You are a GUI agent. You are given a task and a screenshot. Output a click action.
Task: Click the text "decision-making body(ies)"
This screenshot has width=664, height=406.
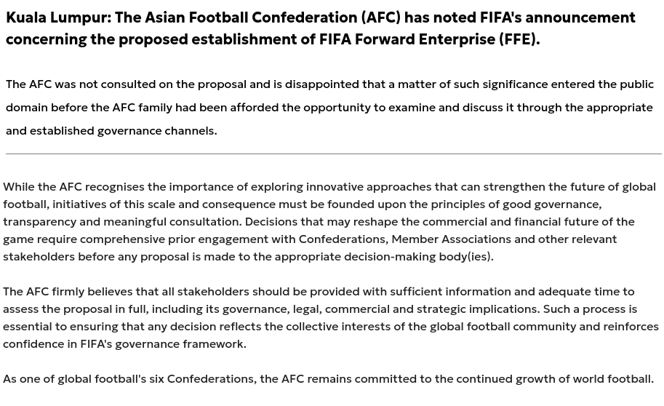[x=418, y=256]
